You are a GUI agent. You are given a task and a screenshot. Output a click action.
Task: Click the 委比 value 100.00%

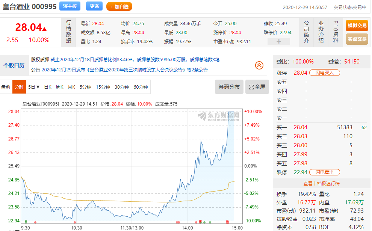coord(303,62)
